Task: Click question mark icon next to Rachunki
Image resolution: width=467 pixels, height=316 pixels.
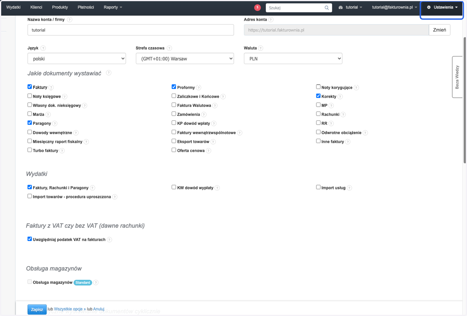Action: (343, 115)
